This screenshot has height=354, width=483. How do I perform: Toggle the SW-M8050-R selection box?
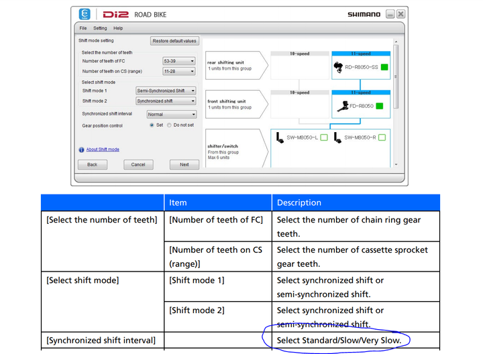pos(382,137)
